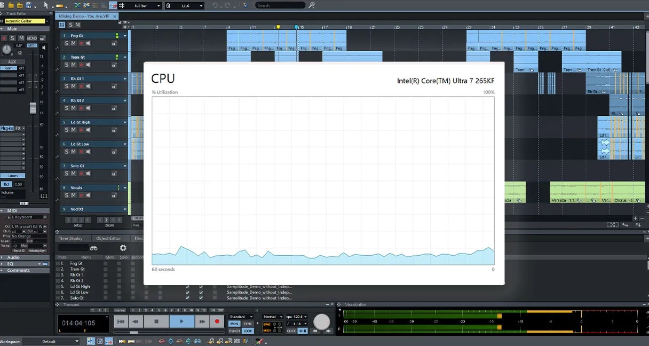This screenshot has height=346, width=649.
Task: Click the speaker monitor icon on Trem Gt
Action: (88, 65)
